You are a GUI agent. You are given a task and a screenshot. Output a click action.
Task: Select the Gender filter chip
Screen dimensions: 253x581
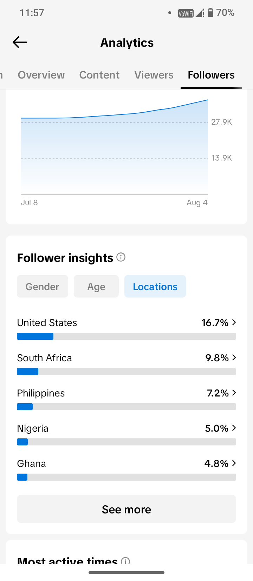tap(43, 286)
